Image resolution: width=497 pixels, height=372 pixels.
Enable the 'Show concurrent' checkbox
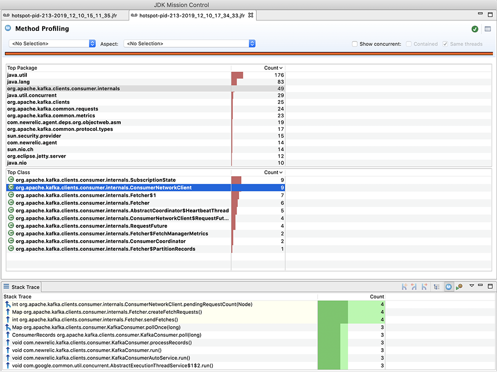point(355,44)
